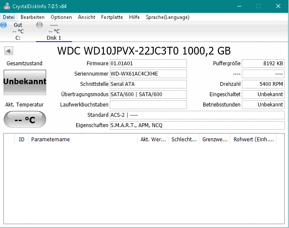Open the Festplatte menu
The width and height of the screenshot is (289, 228).
point(112,17)
